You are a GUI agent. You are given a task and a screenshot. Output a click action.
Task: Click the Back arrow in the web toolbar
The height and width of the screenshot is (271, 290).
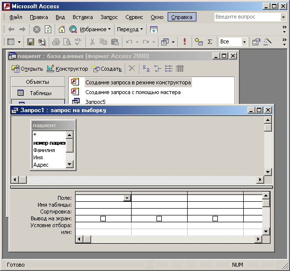pyautogui.click(x=12, y=29)
